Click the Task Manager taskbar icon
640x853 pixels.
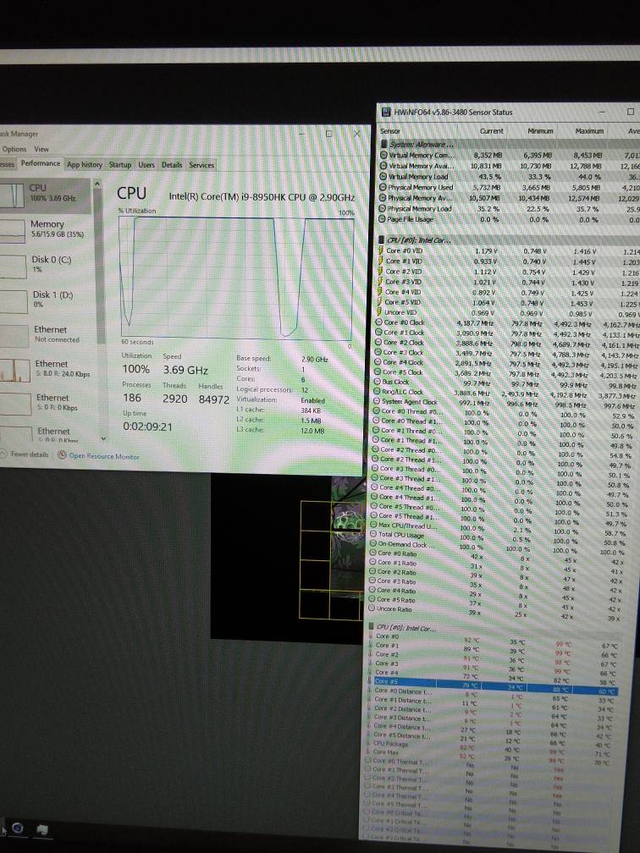(x=42, y=829)
